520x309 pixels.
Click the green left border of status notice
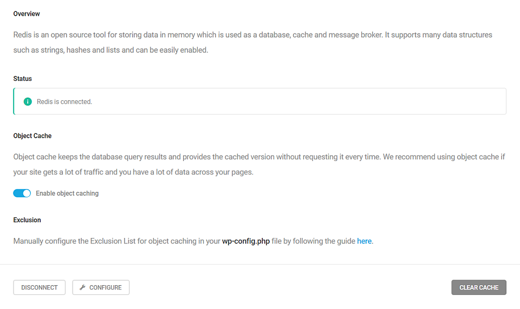point(14,101)
